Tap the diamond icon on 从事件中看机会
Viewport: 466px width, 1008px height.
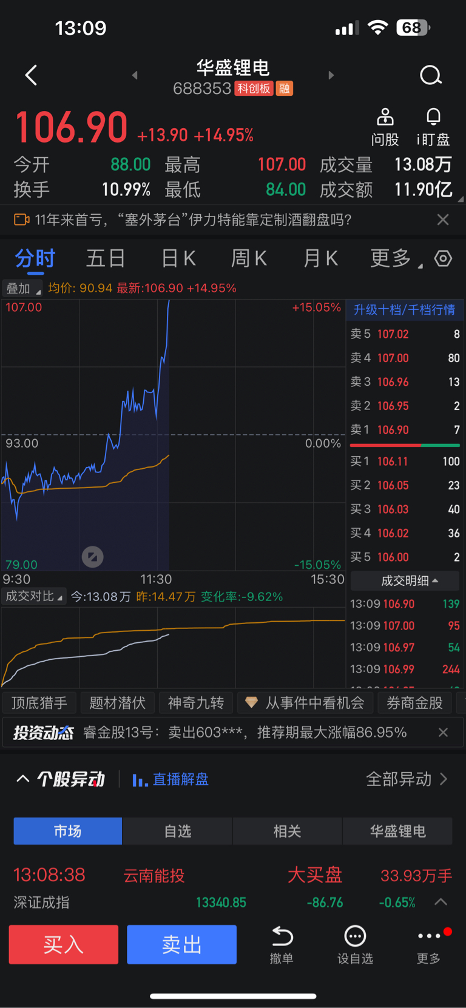coord(251,703)
